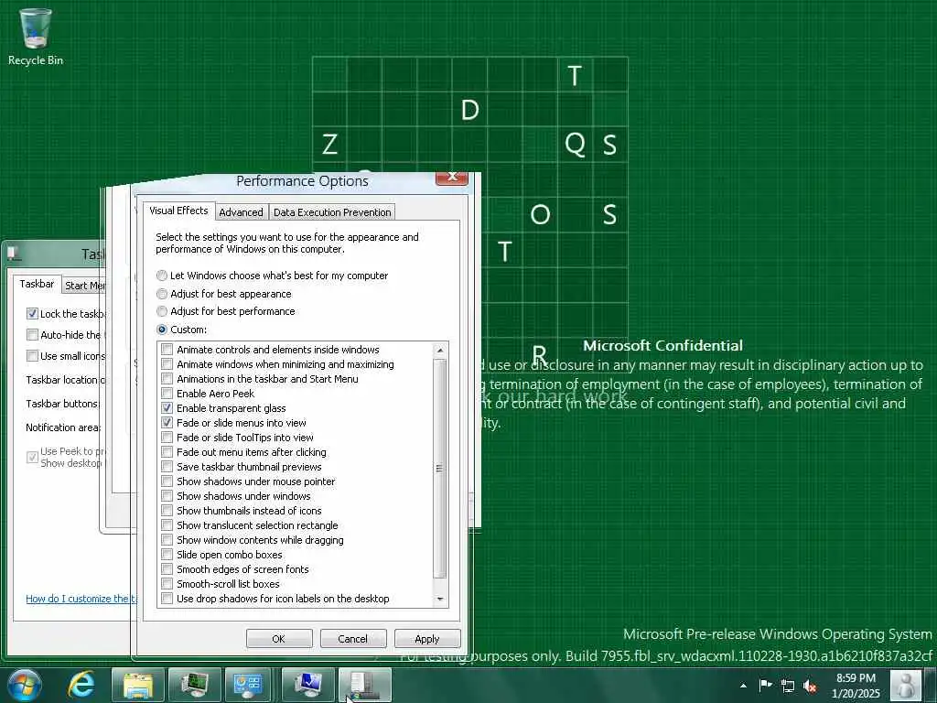
Task: Select the Custom radio option
Action: click(182, 330)
